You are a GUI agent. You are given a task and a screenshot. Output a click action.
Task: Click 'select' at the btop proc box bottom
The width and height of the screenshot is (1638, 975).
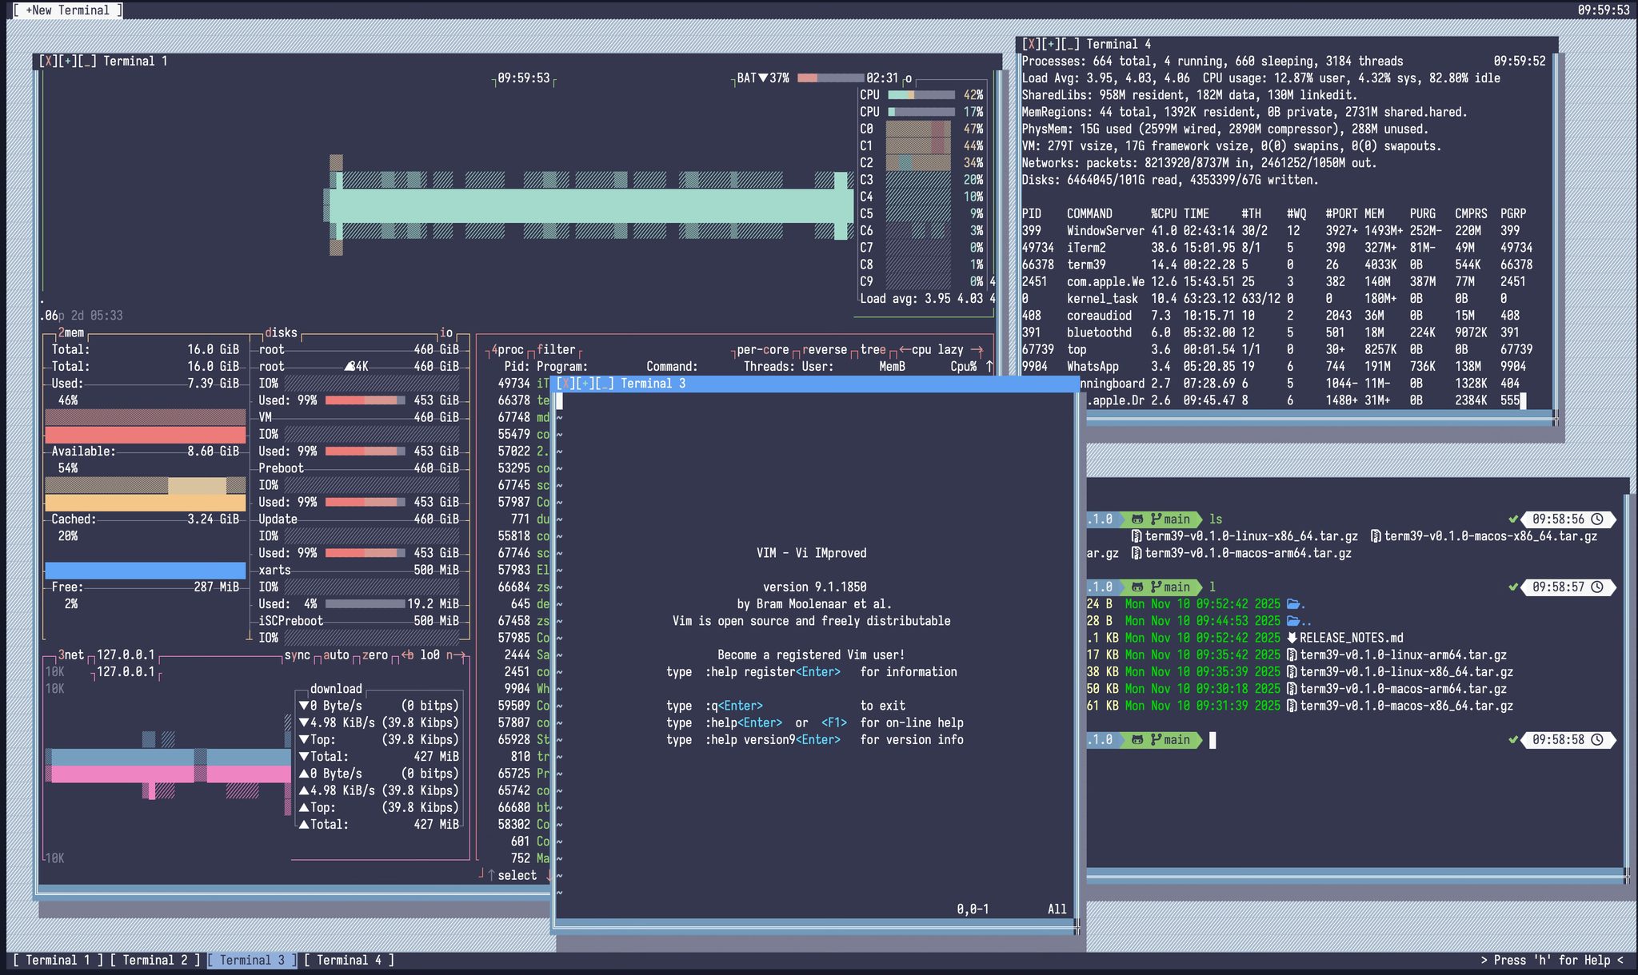coord(517,876)
